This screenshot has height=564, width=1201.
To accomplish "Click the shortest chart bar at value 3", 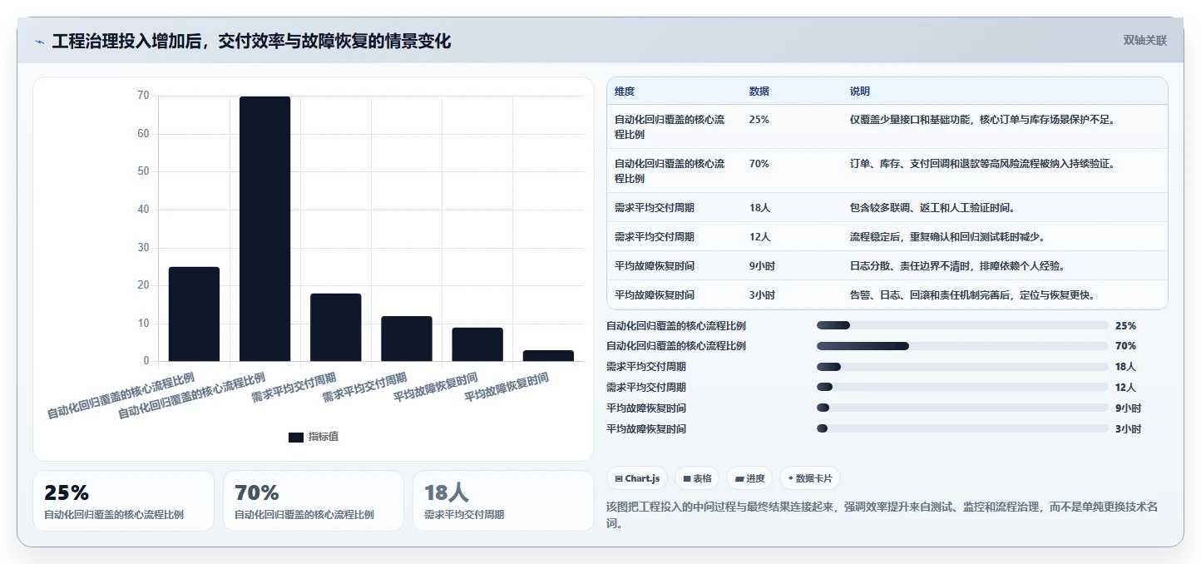I will [x=548, y=356].
